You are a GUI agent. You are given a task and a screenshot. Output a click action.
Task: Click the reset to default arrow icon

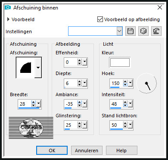pyautogui.click(x=156, y=31)
